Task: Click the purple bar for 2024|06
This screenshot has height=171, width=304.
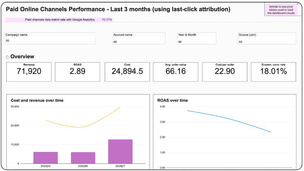Action: 83,158
